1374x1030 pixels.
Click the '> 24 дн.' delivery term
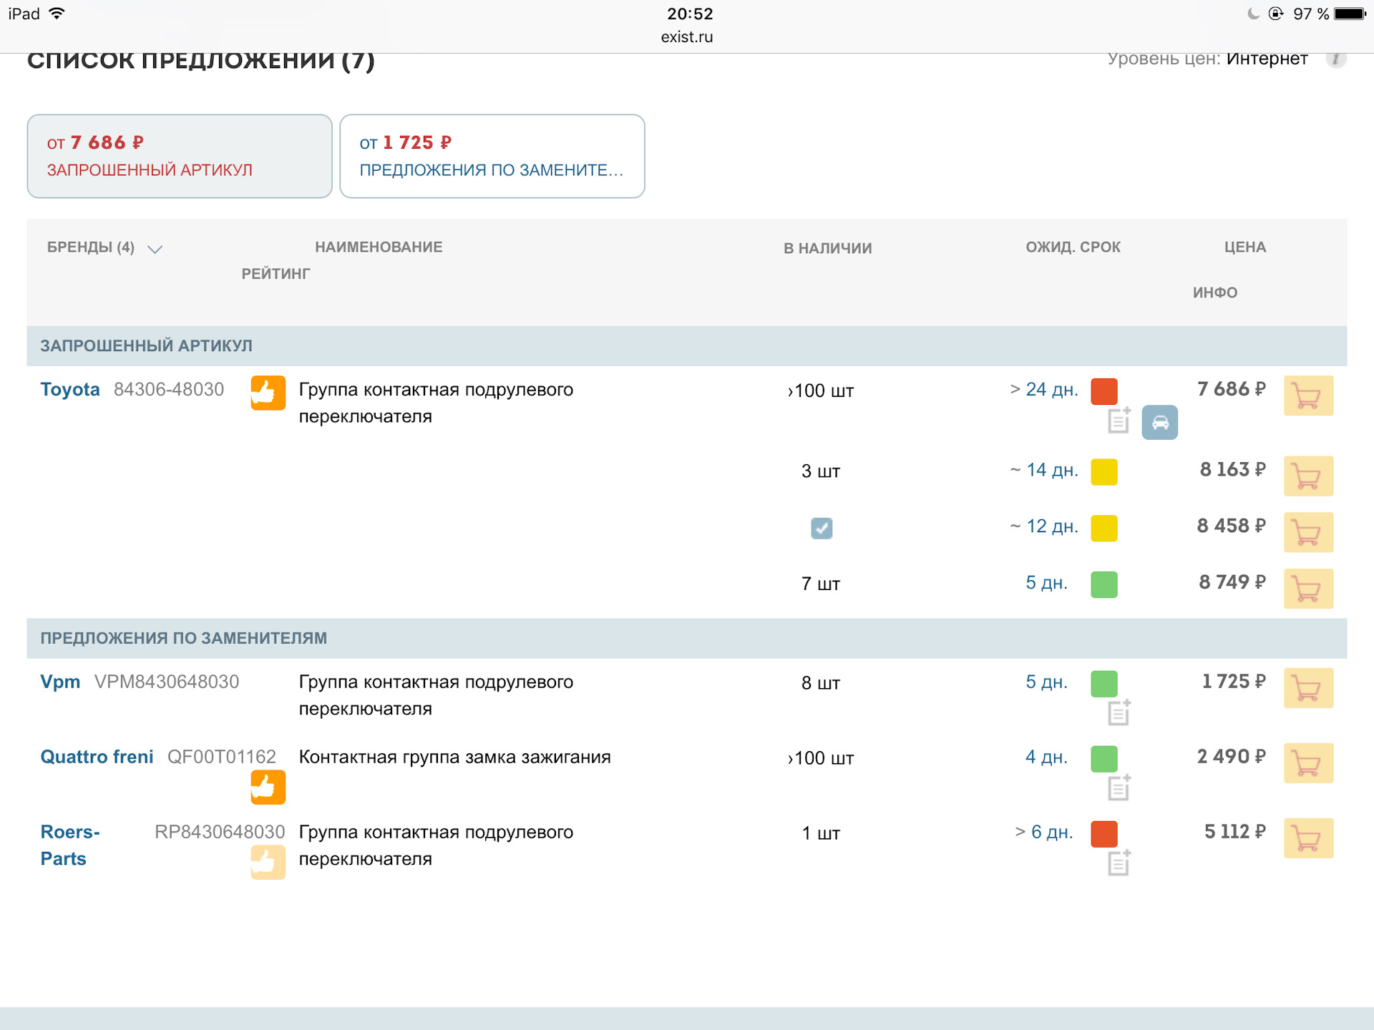pos(1044,389)
